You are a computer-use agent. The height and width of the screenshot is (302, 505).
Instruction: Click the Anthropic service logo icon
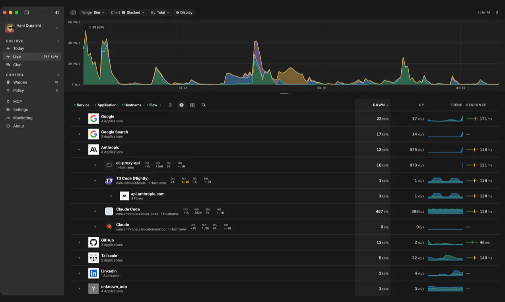coord(93,150)
